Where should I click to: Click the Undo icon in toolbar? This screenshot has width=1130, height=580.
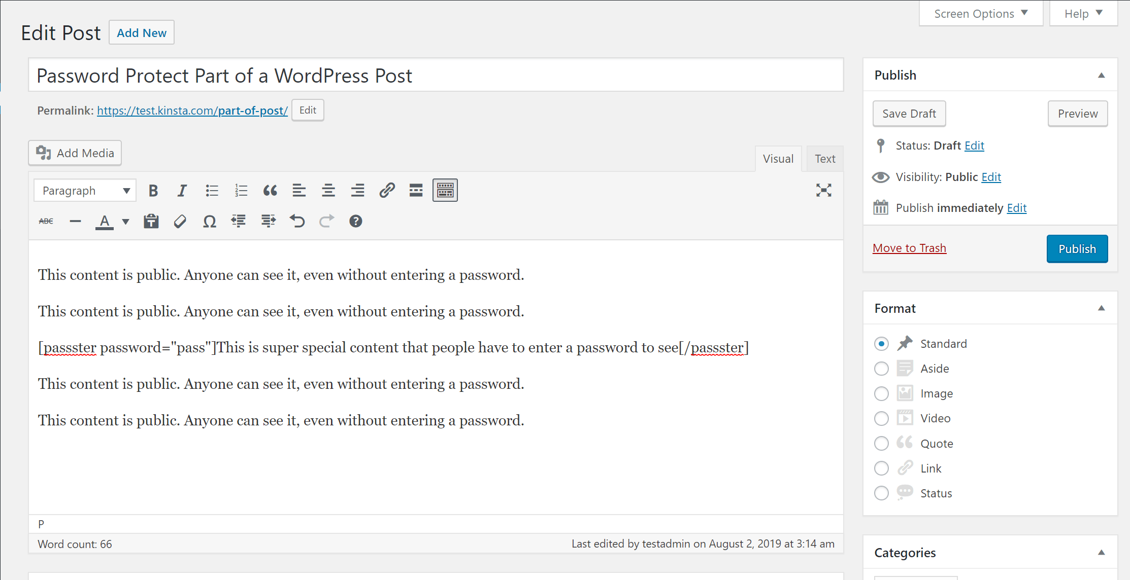(297, 221)
